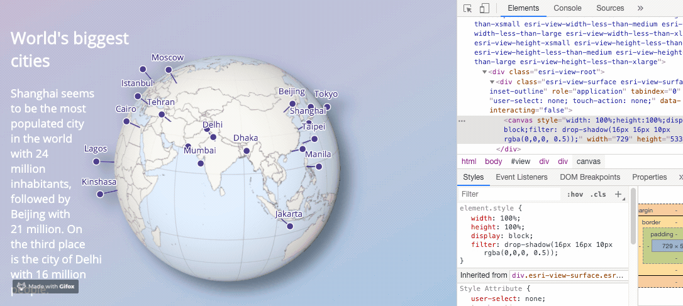Collapse the esri-view-root div node
This screenshot has height=306, width=683.
click(484, 72)
